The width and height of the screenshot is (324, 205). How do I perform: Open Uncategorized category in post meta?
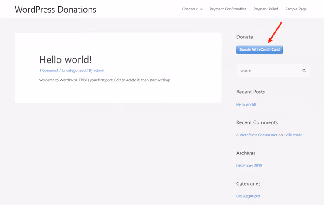point(73,70)
